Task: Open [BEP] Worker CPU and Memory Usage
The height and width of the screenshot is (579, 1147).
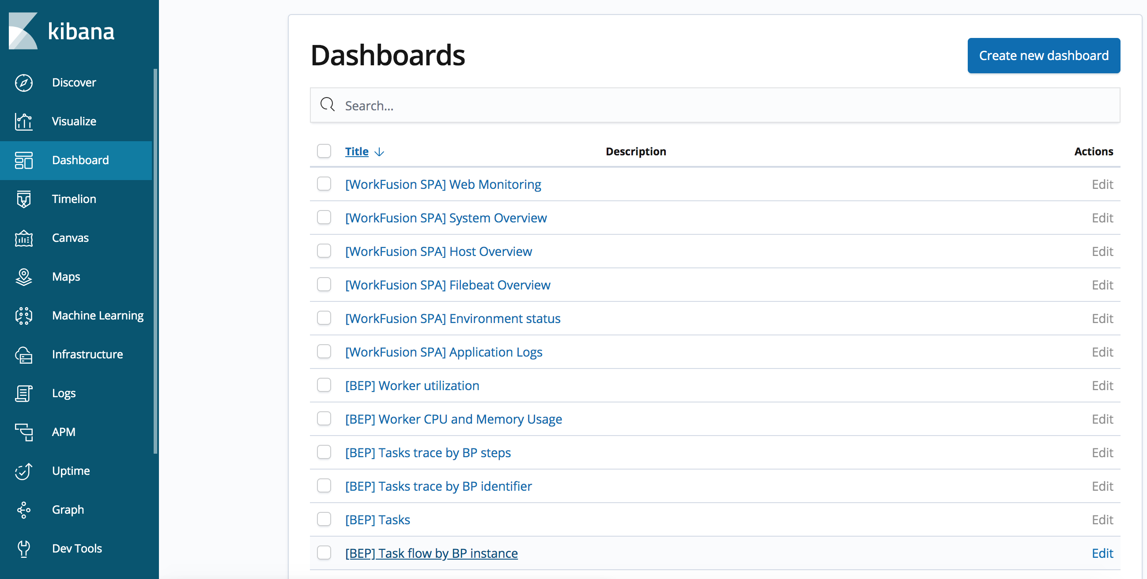Action: [x=453, y=419]
